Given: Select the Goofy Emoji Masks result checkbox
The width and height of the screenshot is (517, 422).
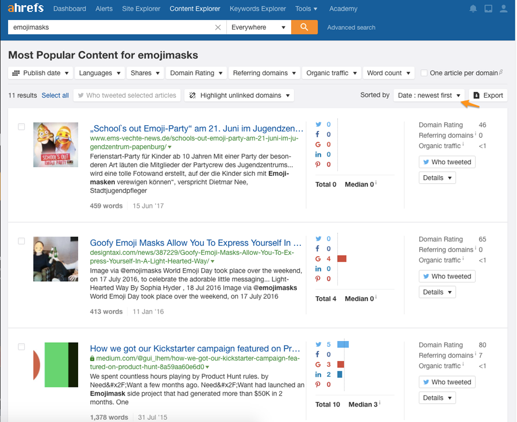Looking at the screenshot, I should [x=21, y=241].
